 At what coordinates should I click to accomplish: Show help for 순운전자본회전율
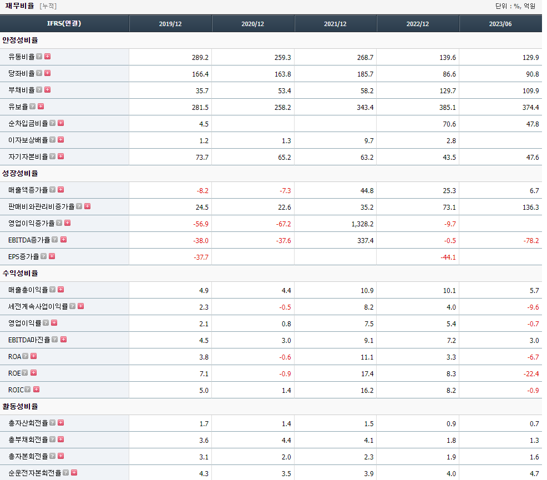point(65,473)
